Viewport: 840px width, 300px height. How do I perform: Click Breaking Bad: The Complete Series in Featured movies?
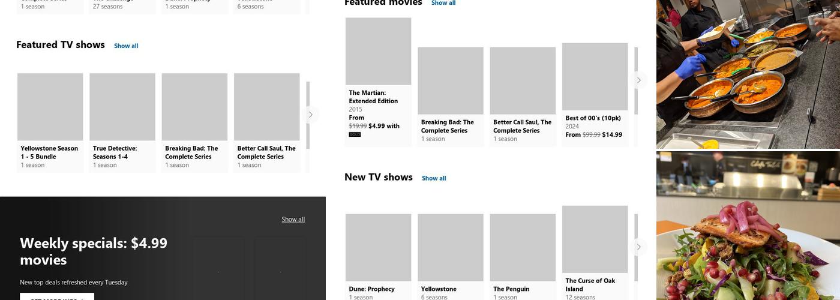pyautogui.click(x=451, y=81)
